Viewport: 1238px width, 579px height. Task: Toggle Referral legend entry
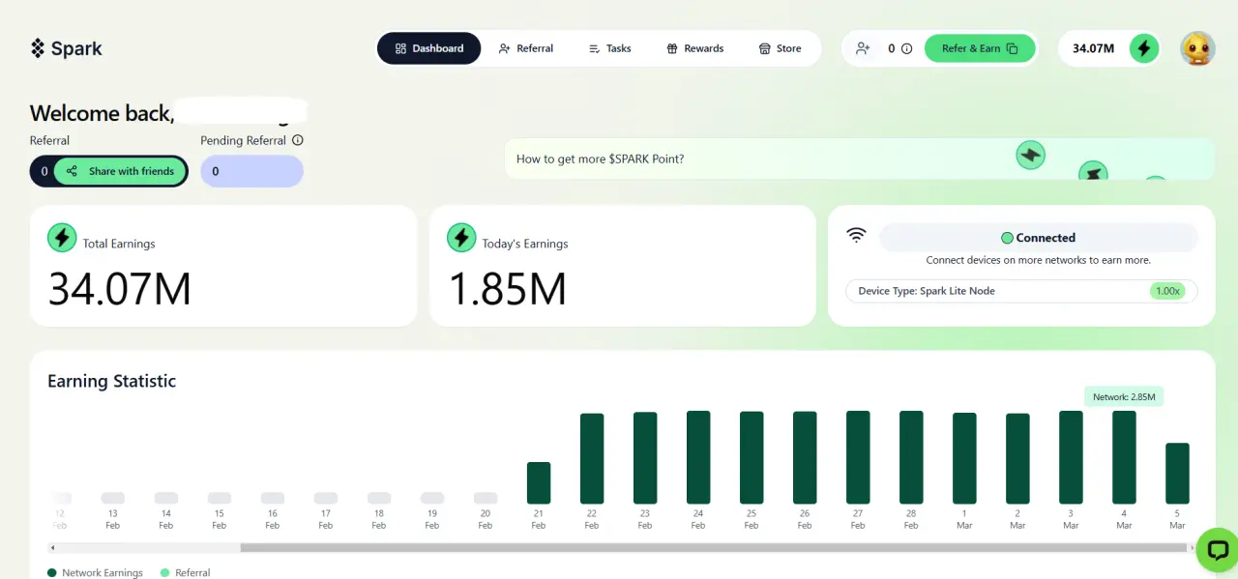tap(185, 573)
